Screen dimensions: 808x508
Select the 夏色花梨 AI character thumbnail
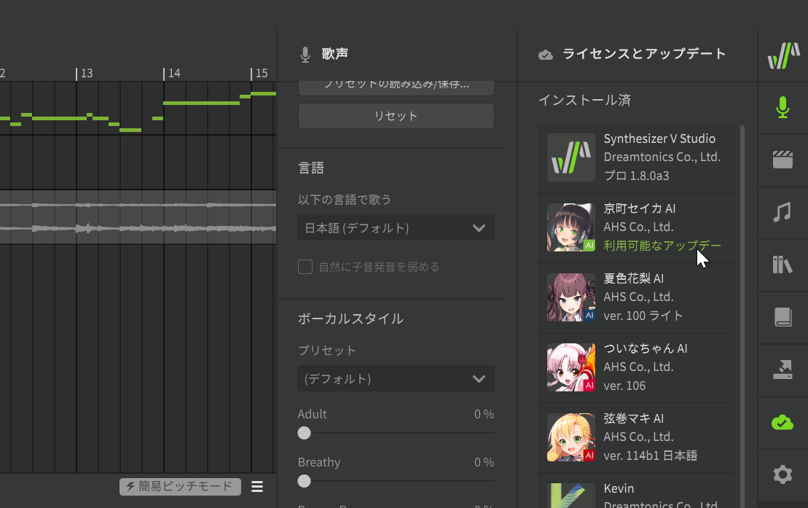tap(571, 297)
